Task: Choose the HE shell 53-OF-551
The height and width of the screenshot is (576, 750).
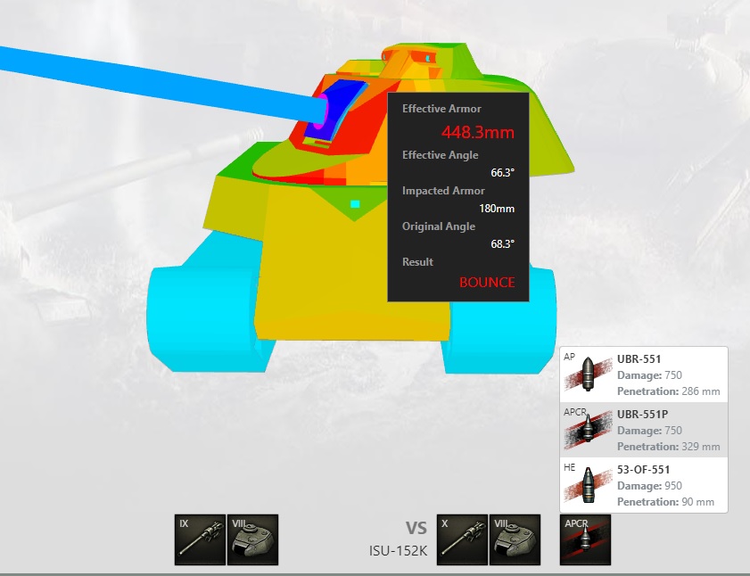Action: (x=644, y=485)
